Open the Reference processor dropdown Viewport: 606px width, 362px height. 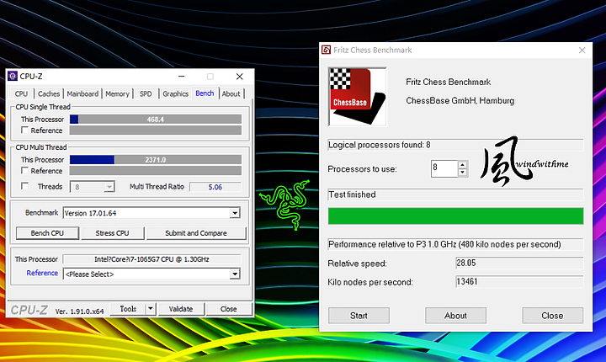pos(235,274)
